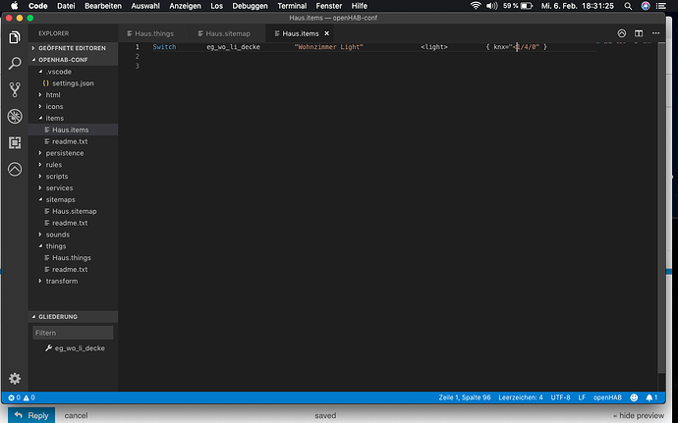Expand the Geöffnete Editoren section

74,47
